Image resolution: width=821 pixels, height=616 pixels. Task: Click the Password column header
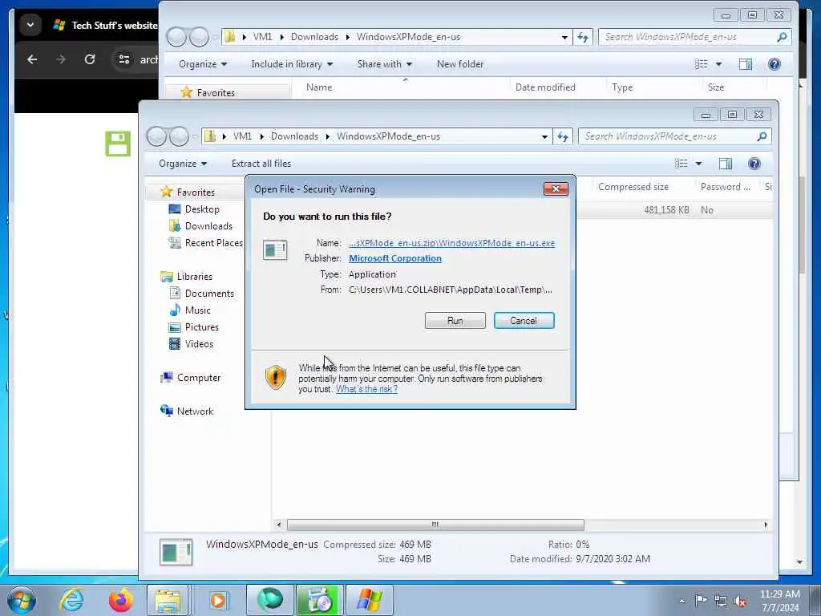click(725, 186)
